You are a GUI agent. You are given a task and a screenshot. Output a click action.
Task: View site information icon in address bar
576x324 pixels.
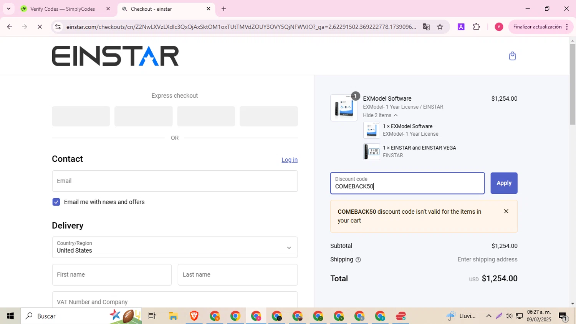58,27
